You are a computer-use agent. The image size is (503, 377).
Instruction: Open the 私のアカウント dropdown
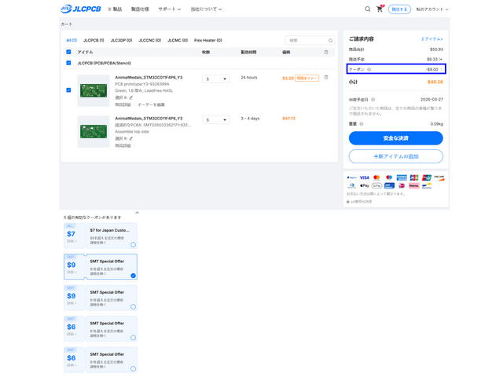(x=432, y=9)
